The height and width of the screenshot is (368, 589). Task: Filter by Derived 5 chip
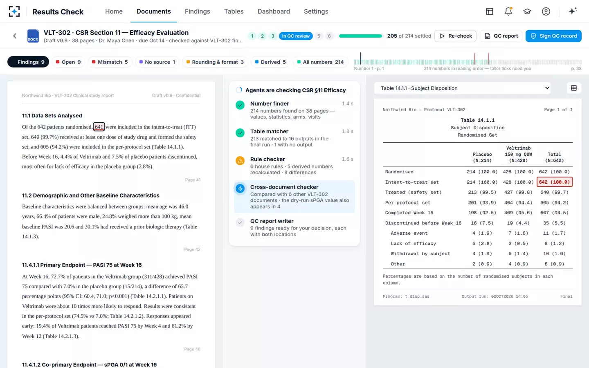point(270,62)
